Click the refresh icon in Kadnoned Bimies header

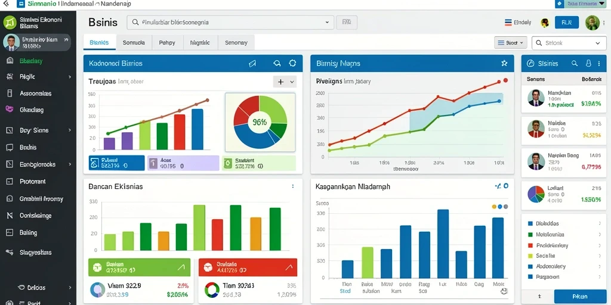[x=292, y=63]
